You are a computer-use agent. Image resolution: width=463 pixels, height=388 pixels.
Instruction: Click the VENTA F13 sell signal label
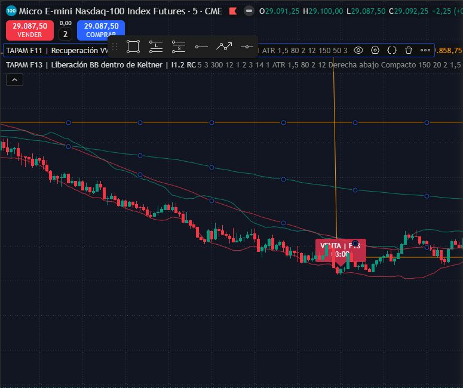341,250
